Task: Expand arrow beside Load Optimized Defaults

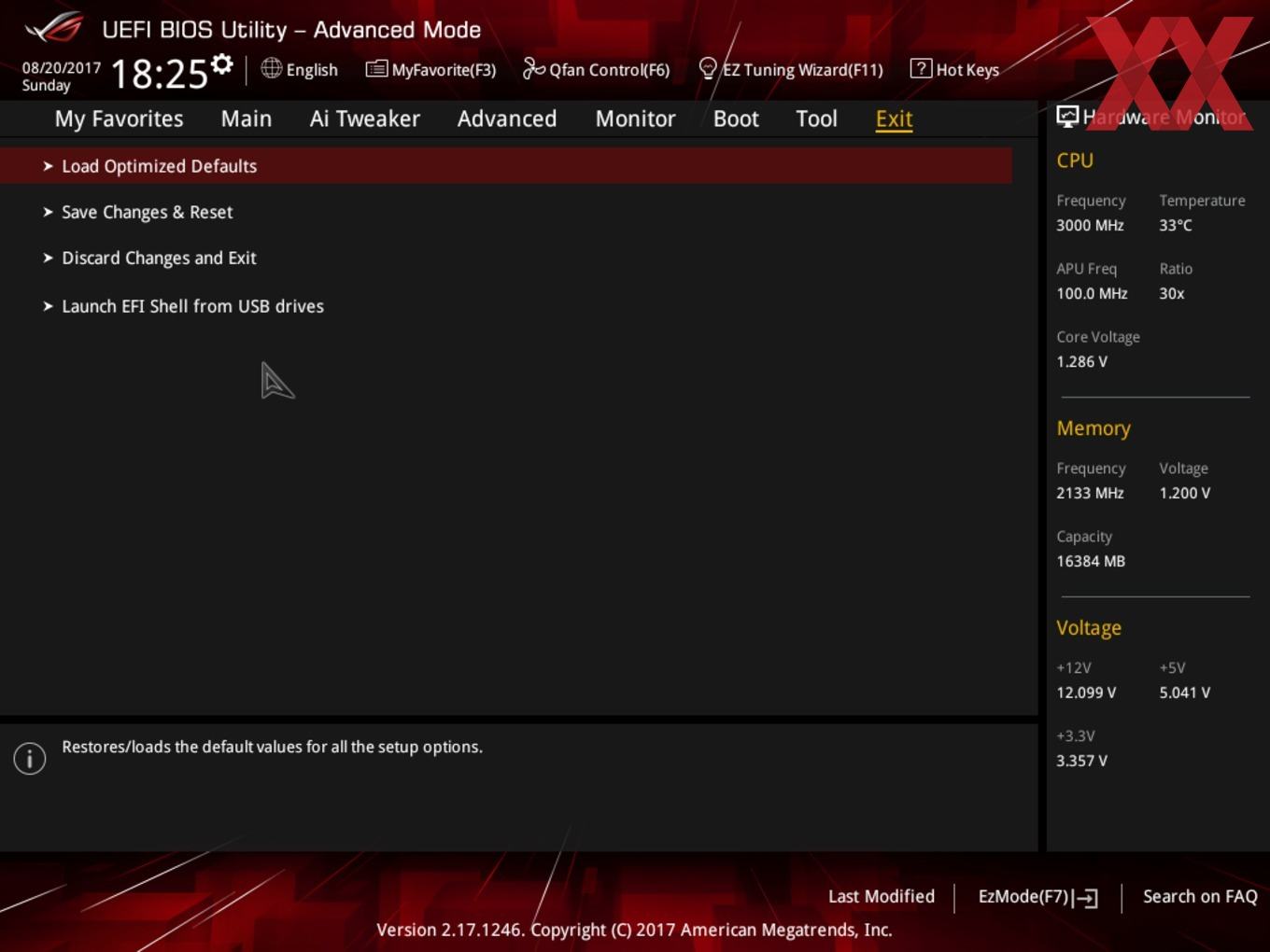Action: [48, 166]
